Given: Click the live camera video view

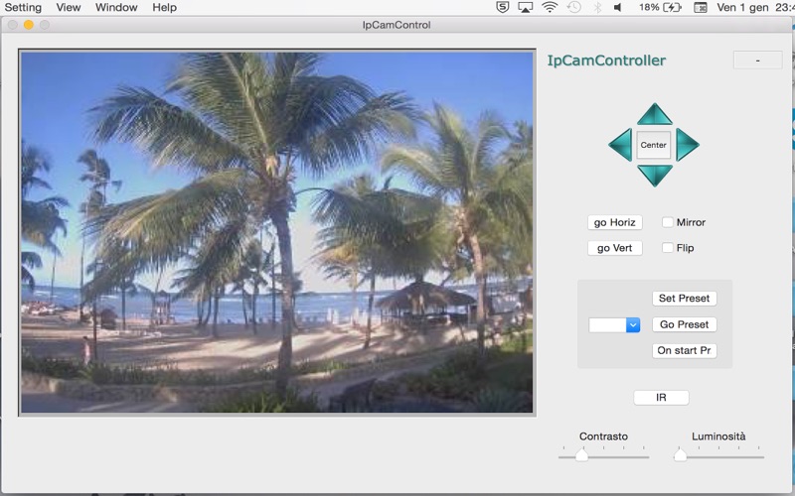Looking at the screenshot, I should 277,232.
